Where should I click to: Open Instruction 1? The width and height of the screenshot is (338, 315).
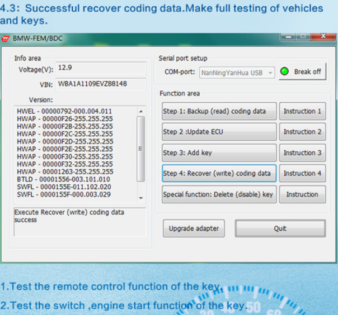pos(302,111)
